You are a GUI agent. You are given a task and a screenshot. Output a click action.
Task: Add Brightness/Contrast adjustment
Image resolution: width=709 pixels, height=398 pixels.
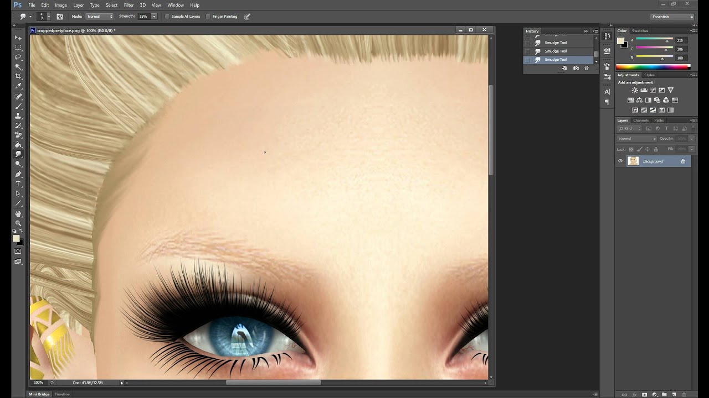[x=635, y=90]
